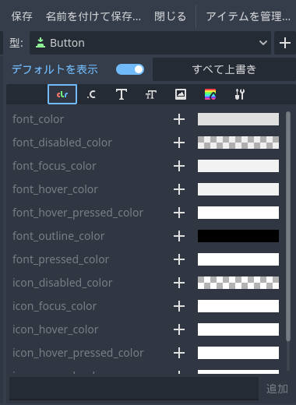Click the font_hover_pressed_color label
Screen dimensions: 296x405
coord(78,213)
